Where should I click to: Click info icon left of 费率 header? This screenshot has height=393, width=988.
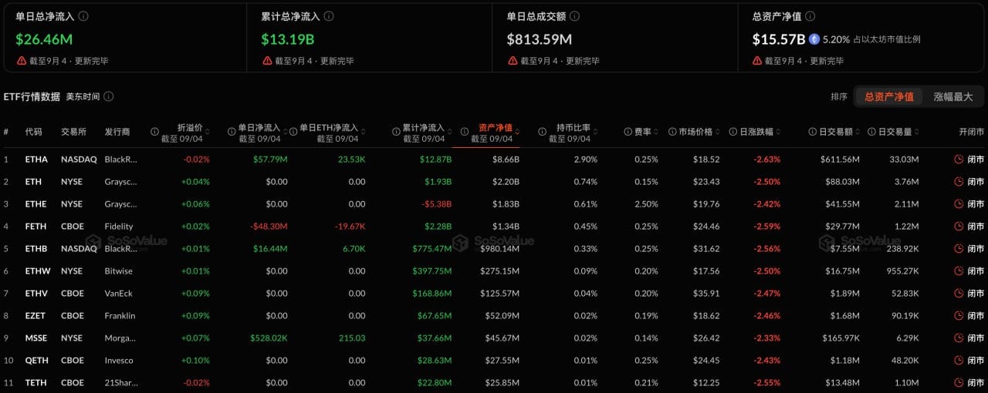click(628, 132)
